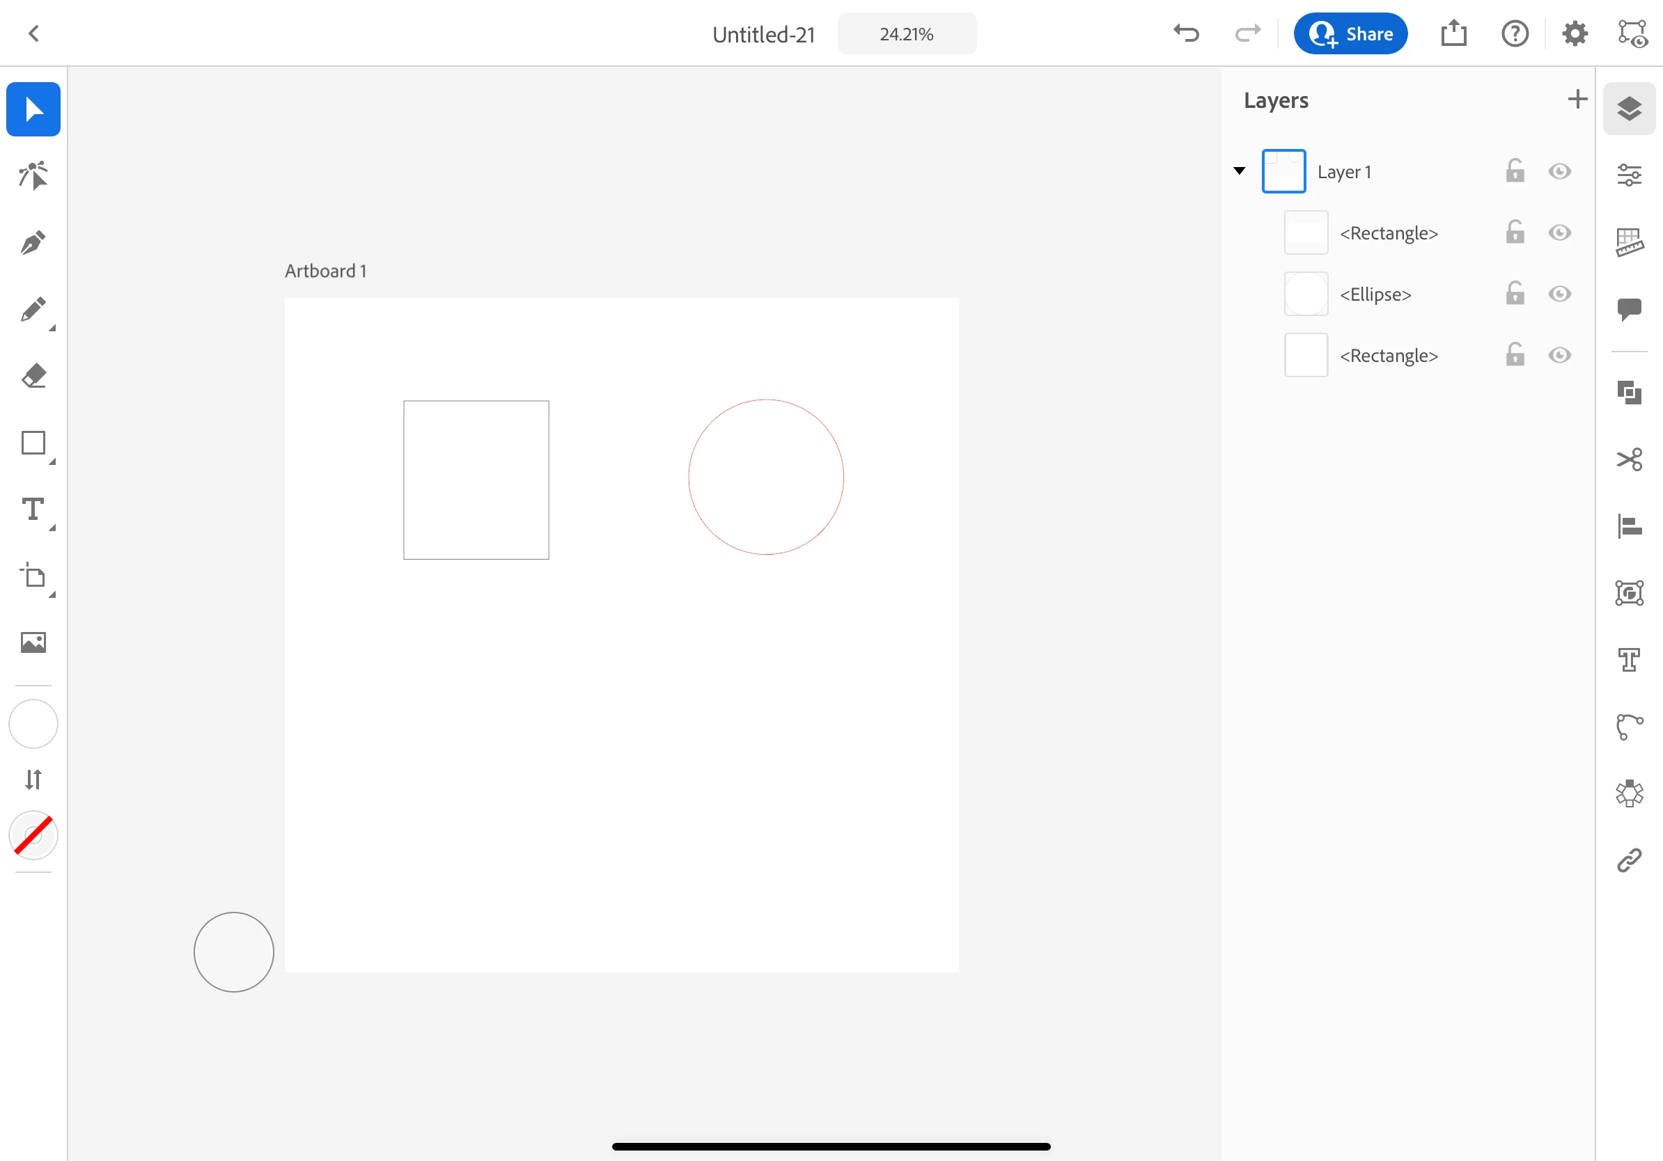Open the Place Image tool
The height and width of the screenshot is (1161, 1663).
coord(33,642)
